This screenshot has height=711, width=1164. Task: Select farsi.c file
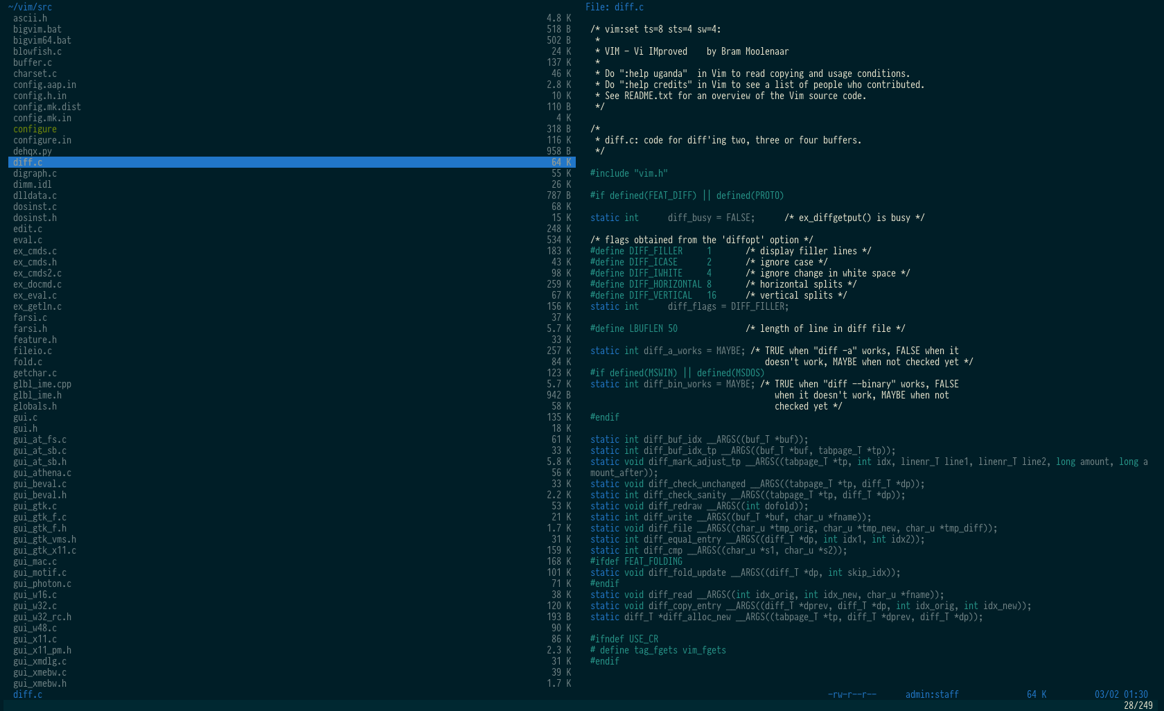point(292,317)
